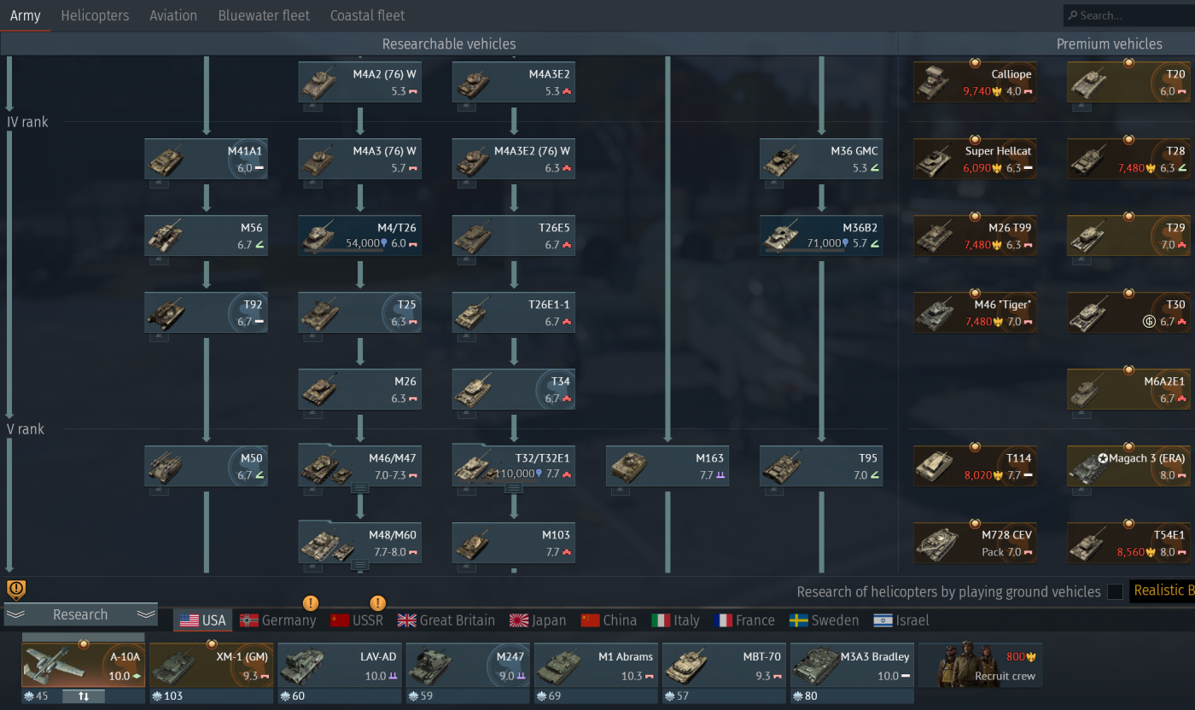The image size is (1195, 710).
Task: Select the premium Super Hellcat
Action: (x=975, y=159)
